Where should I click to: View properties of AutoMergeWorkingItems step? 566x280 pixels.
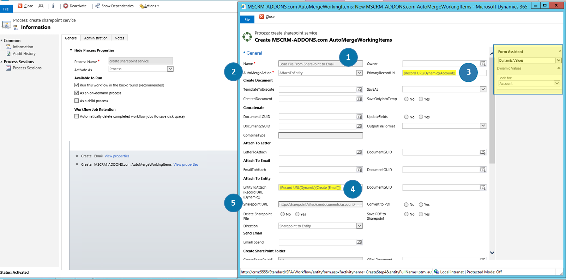[x=186, y=164]
